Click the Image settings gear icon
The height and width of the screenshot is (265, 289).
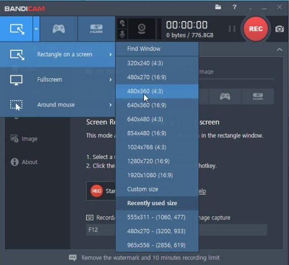pos(14,139)
